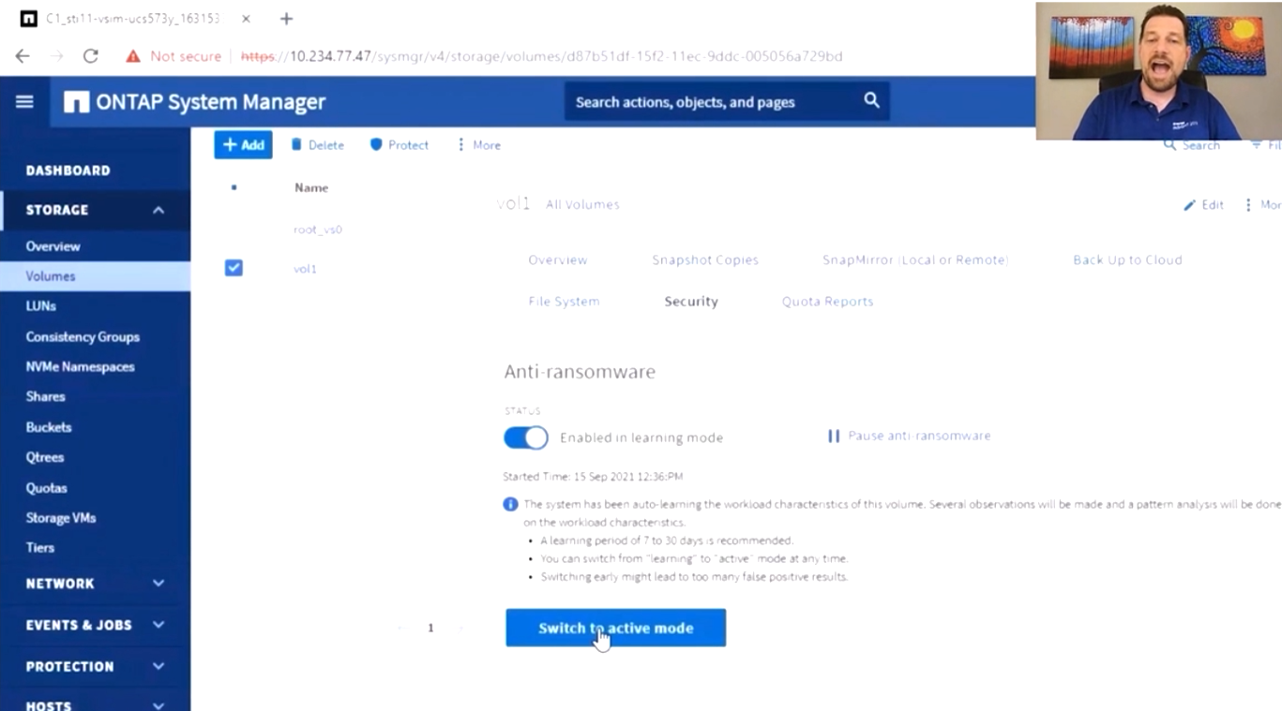Uncheck the vol1 row checkbox
This screenshot has height=711, width=1282.
pyautogui.click(x=234, y=268)
